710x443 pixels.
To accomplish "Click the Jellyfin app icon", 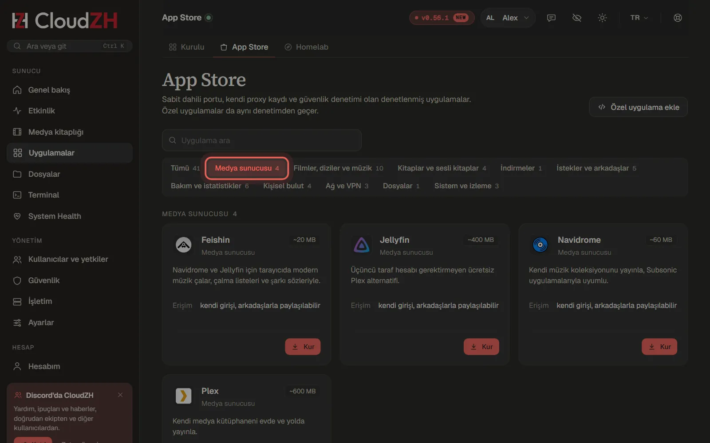I will (x=362, y=245).
